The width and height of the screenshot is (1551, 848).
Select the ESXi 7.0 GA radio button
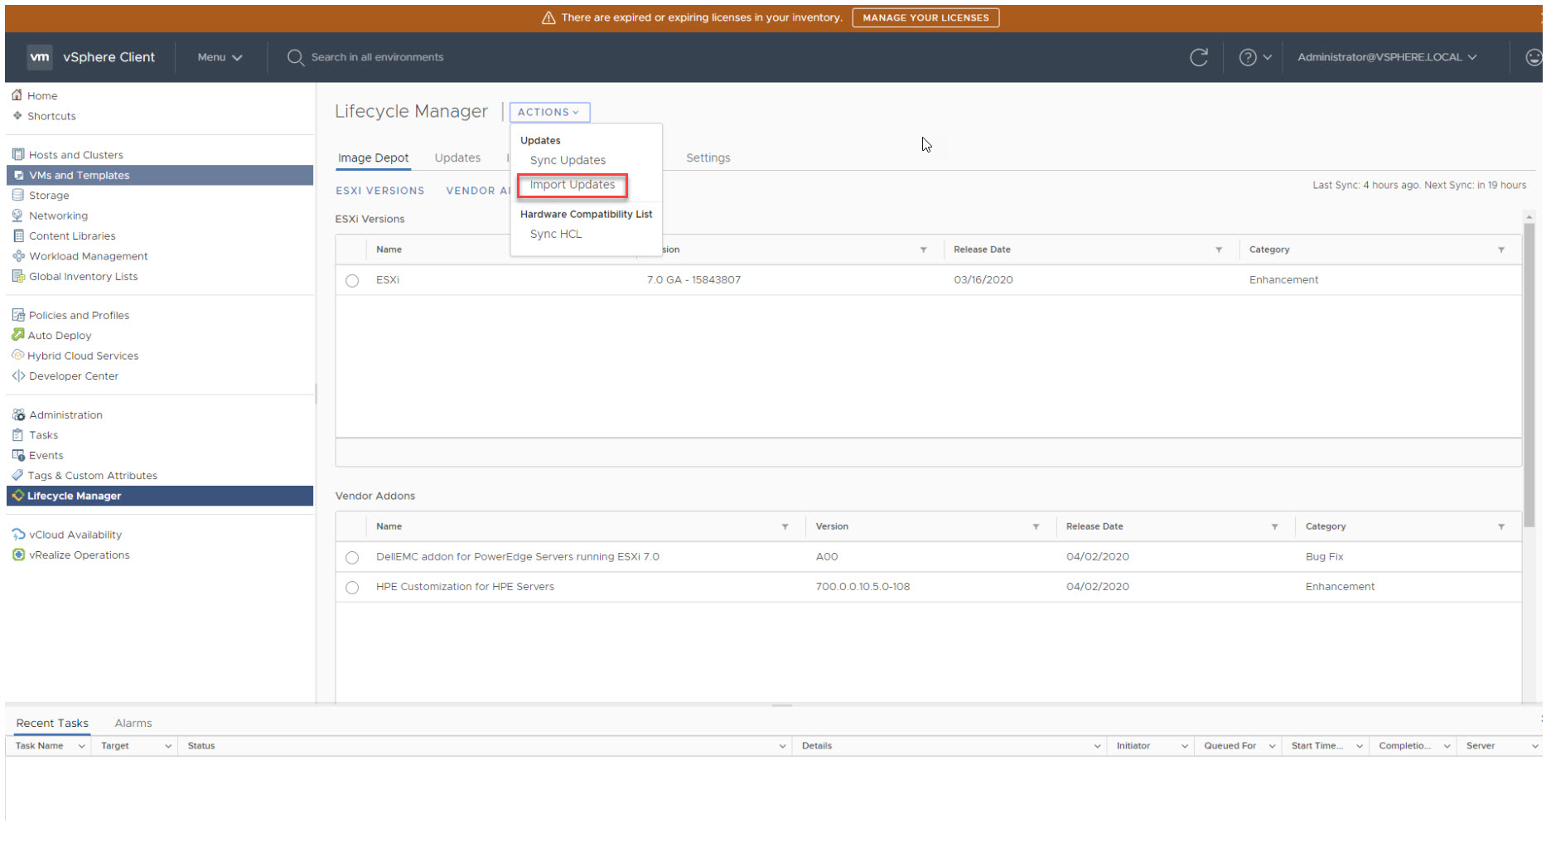point(352,281)
